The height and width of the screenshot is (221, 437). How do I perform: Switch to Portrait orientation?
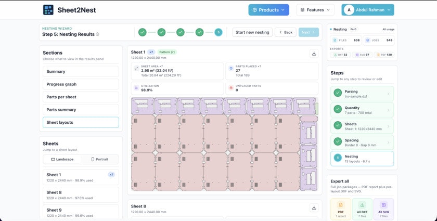(x=99, y=160)
